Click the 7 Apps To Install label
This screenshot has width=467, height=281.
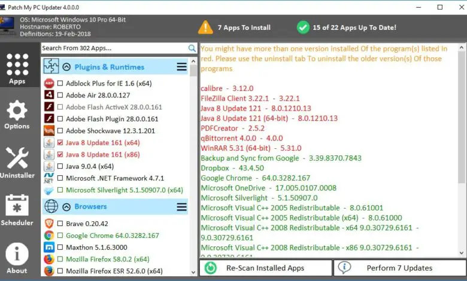(244, 28)
